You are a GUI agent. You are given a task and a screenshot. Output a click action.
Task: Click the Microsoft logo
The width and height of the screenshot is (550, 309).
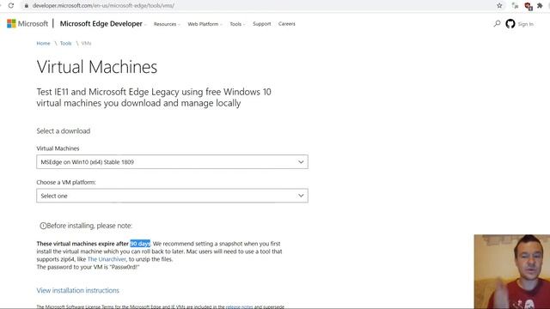27,23
